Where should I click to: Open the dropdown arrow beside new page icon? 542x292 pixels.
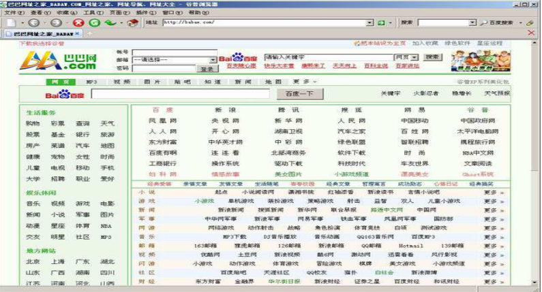click(22, 22)
